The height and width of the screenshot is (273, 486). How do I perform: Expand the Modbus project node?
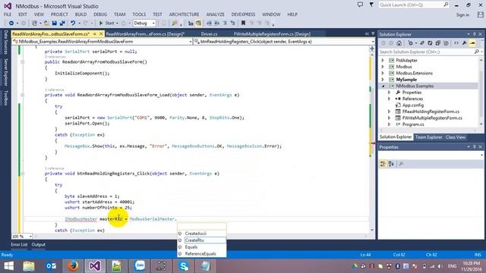pos(383,67)
